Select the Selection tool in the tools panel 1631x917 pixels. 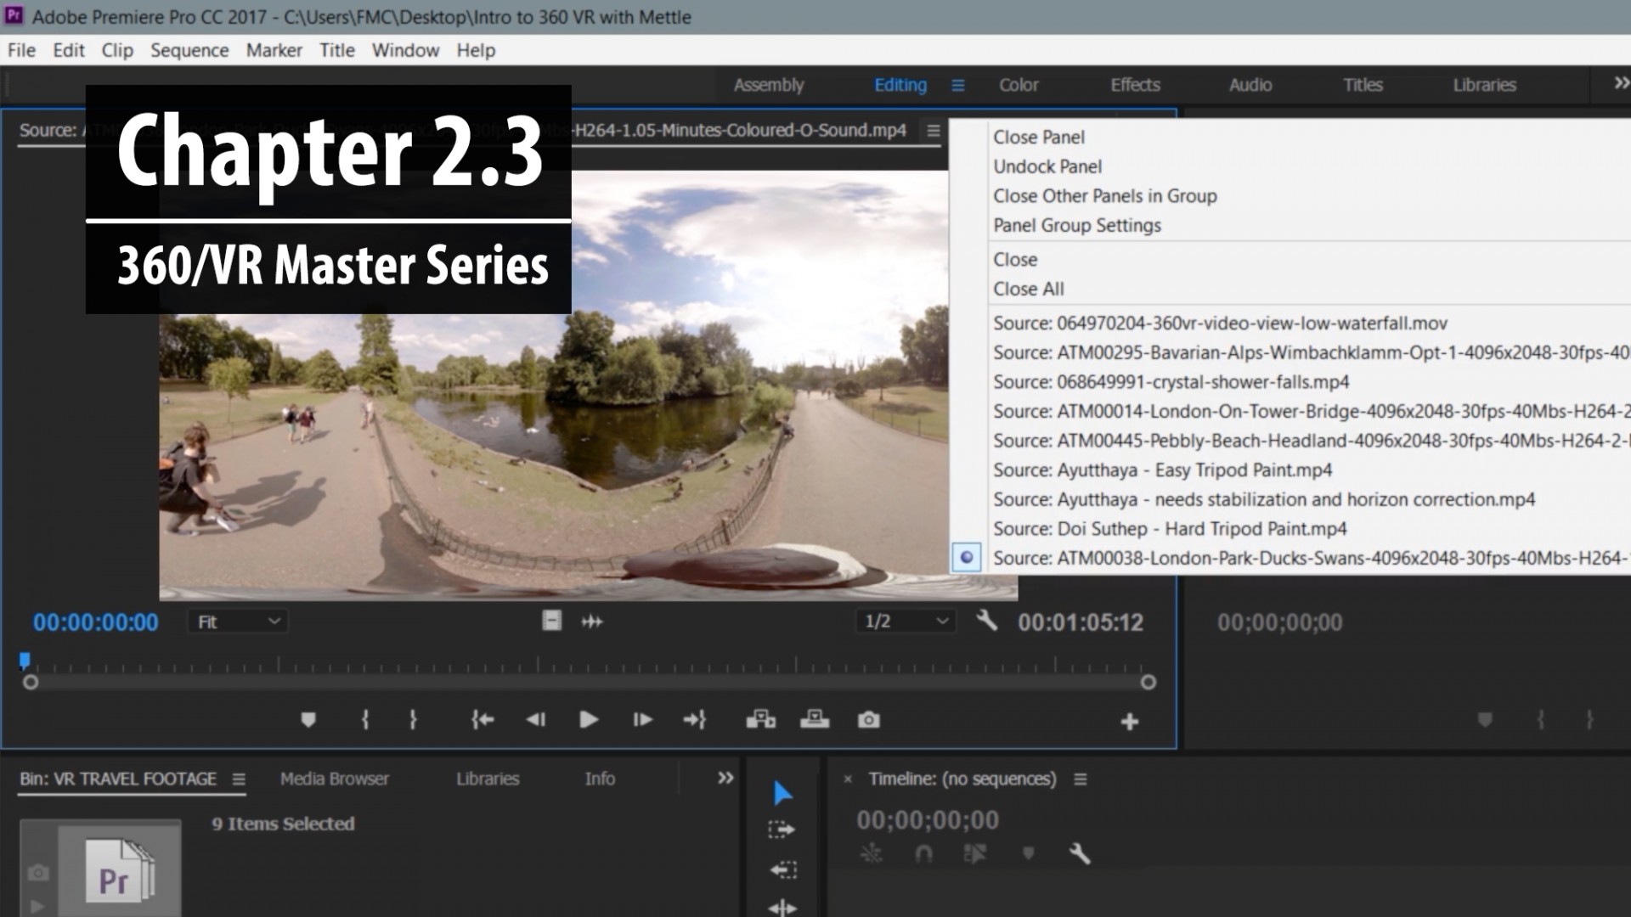pos(782,791)
